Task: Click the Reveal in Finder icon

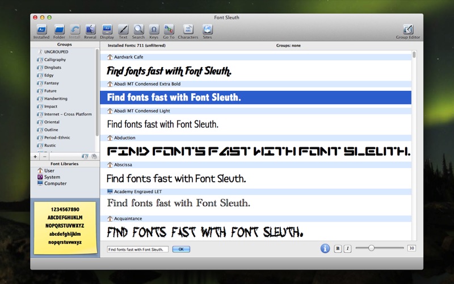Action: [90, 30]
